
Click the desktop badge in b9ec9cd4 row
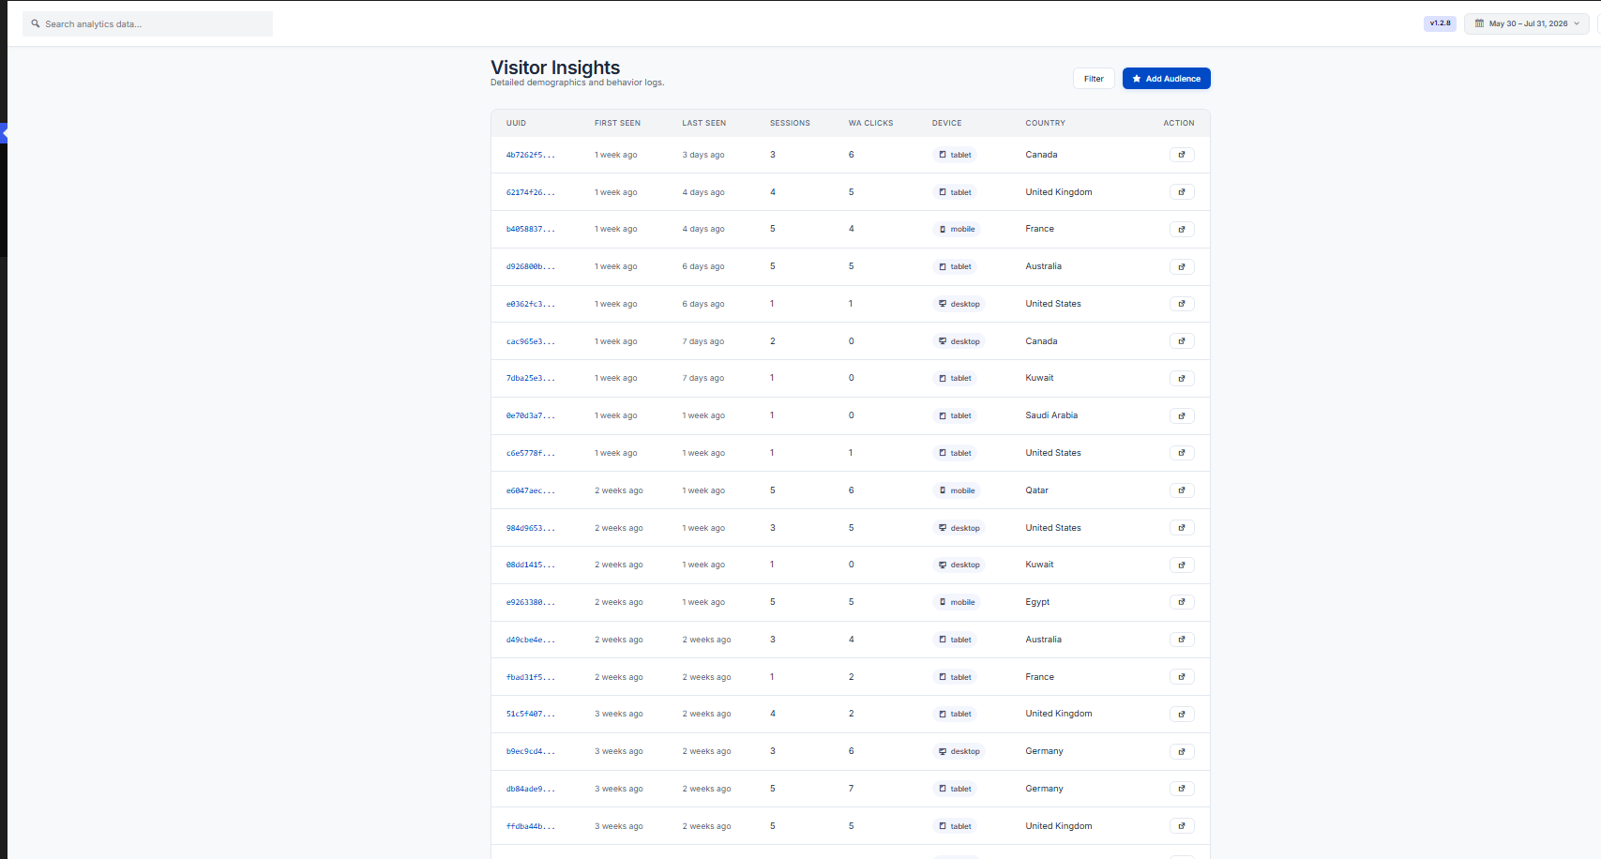pyautogui.click(x=959, y=751)
